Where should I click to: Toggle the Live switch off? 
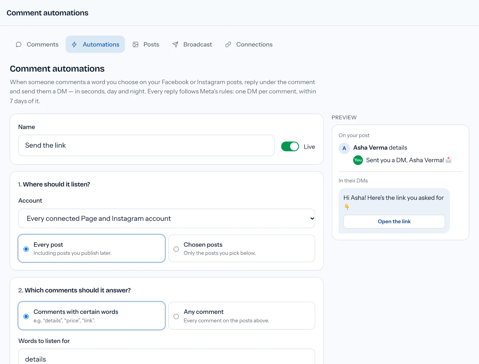290,147
